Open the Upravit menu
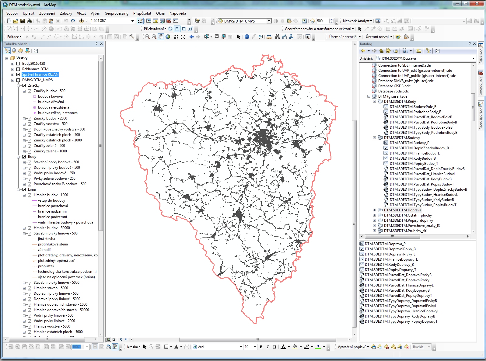This screenshot has width=486, height=361. point(29,13)
